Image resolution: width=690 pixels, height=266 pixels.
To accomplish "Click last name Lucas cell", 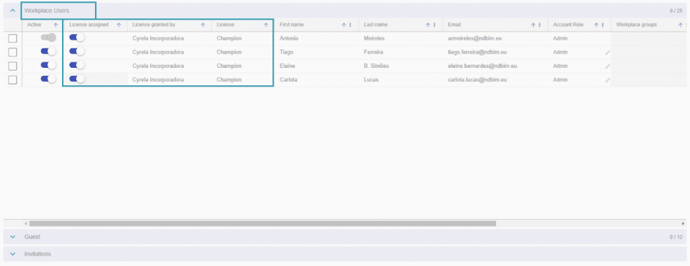I will pos(371,80).
